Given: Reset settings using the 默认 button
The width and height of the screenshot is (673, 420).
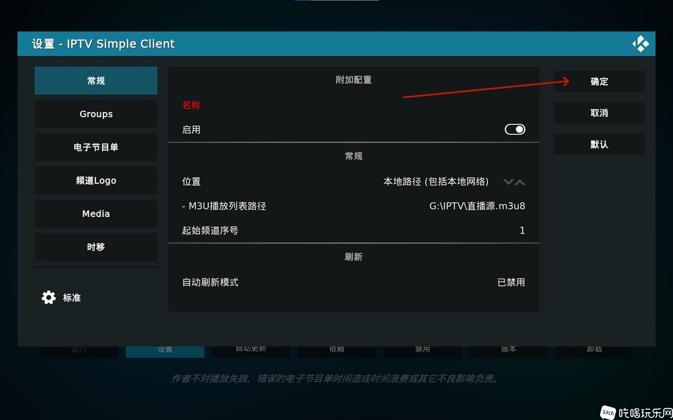Looking at the screenshot, I should click(599, 144).
